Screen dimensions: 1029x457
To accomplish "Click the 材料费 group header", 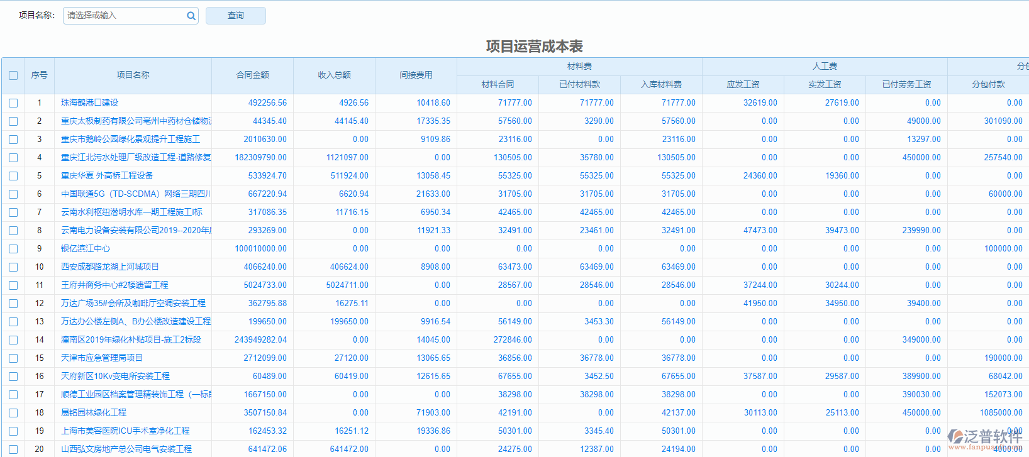I will click(x=579, y=66).
